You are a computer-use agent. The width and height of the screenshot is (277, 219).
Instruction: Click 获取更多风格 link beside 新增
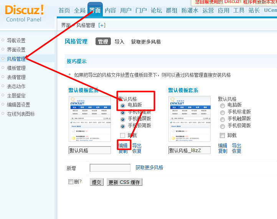[149, 167]
